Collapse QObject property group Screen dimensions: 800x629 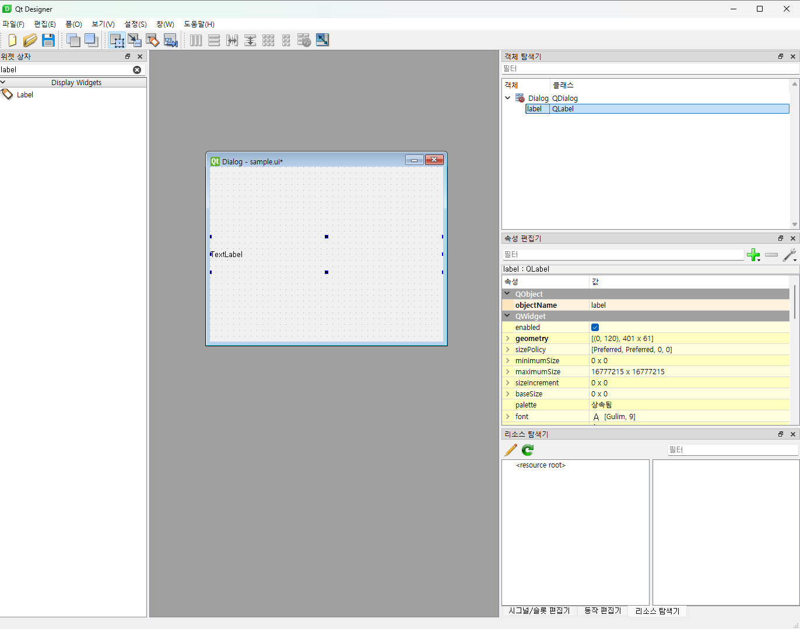(507, 294)
